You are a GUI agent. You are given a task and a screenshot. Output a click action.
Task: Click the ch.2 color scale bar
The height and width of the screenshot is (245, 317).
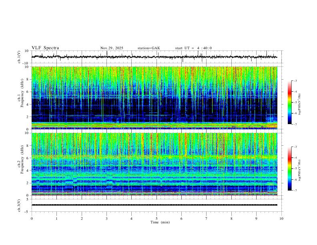click(x=289, y=169)
